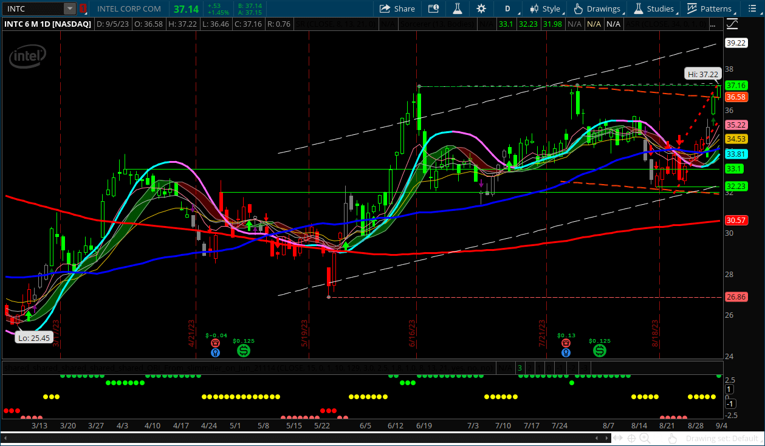Viewport: 765px width, 446px height.
Task: Open the quick quote card icon
Action: click(433, 9)
